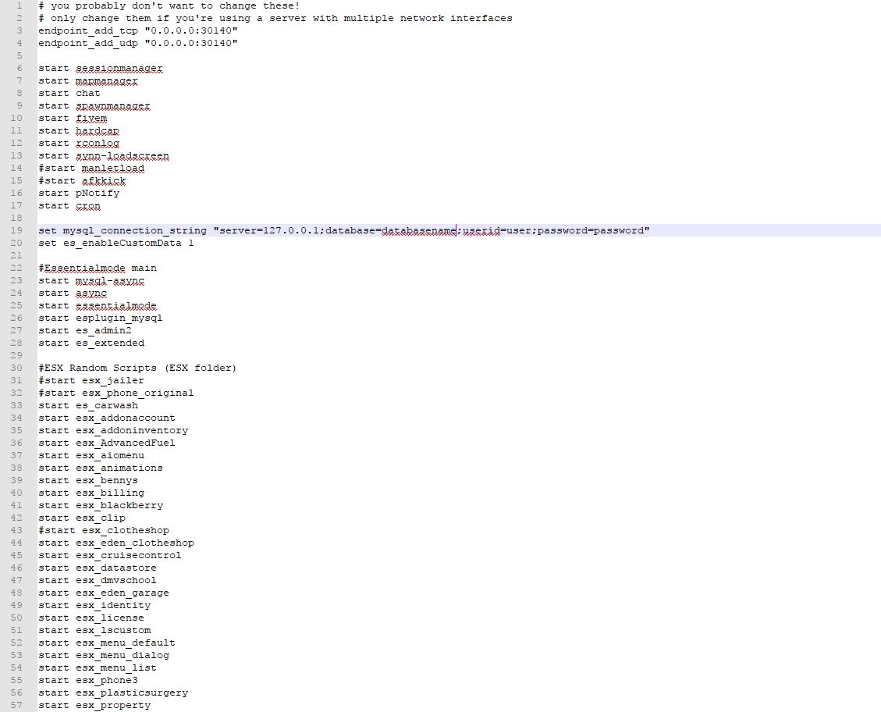The height and width of the screenshot is (712, 881).
Task: Click 'userid' in the connection string
Action: (x=481, y=230)
